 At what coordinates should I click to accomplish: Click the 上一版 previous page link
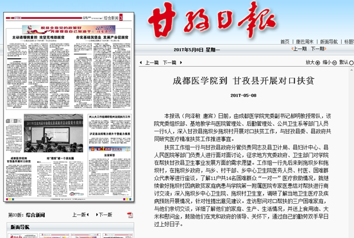[x=79, y=214]
